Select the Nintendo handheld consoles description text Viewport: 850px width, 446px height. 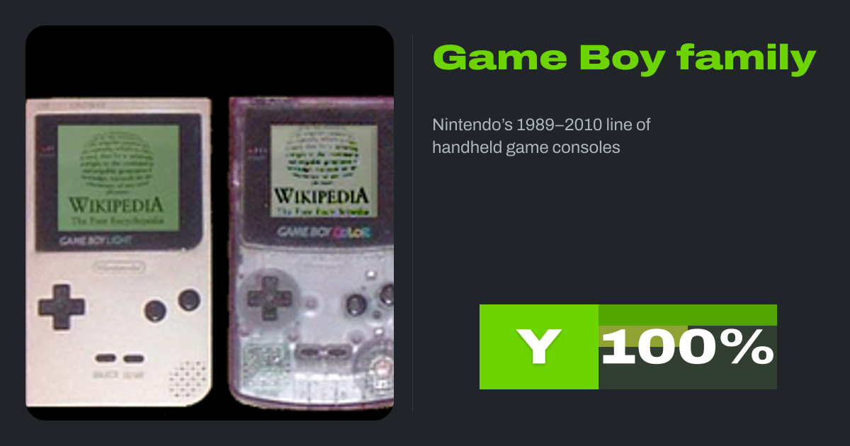[542, 136]
